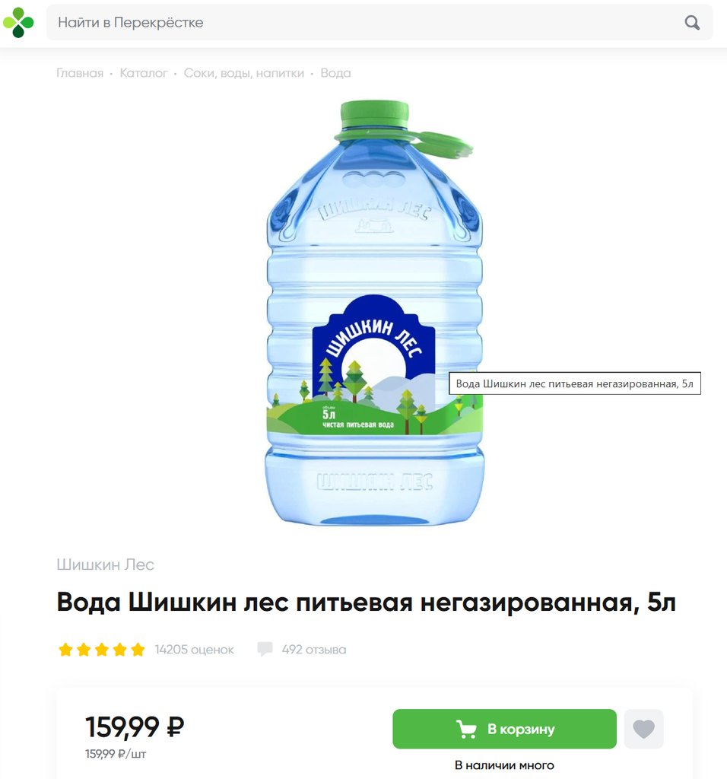This screenshot has height=779, width=727.
Task: Click the Perekrestok clover logo
Action: (18, 22)
